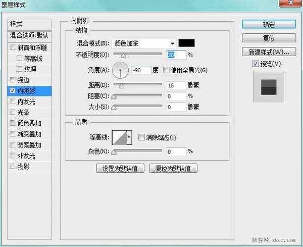
Task: Enable the 图案叠加 checkbox
Action: pyautogui.click(x=13, y=145)
